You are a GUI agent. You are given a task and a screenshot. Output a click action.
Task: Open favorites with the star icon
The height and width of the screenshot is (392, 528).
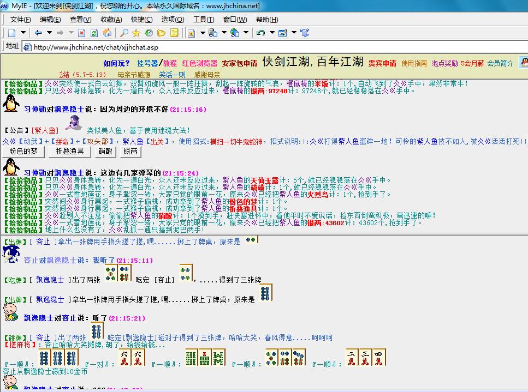136,33
